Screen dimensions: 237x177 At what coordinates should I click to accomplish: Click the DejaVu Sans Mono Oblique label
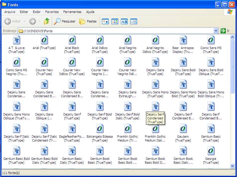(17, 116)
